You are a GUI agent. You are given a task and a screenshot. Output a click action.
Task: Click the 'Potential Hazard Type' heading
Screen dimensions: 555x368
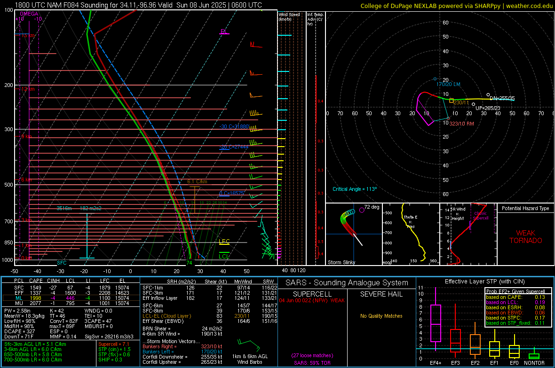[525, 208]
